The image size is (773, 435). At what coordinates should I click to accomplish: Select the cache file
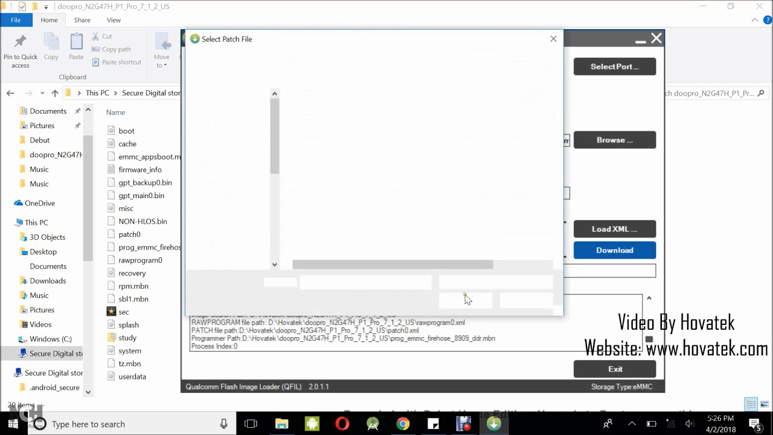[127, 144]
